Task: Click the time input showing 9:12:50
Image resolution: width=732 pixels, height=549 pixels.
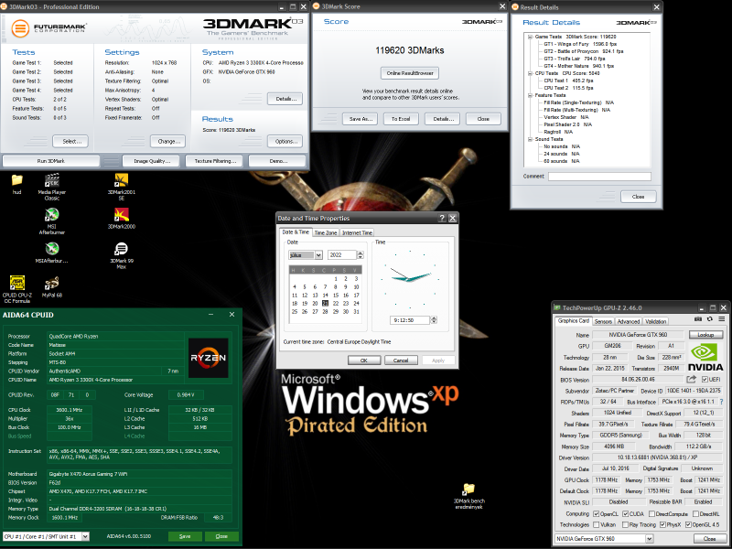Action: 409,319
